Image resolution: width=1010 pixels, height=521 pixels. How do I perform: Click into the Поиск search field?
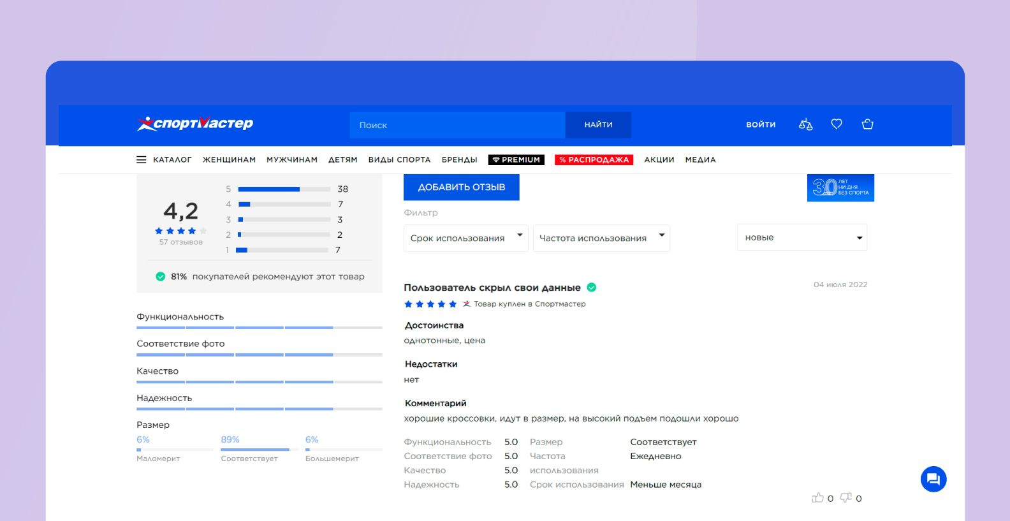point(457,125)
